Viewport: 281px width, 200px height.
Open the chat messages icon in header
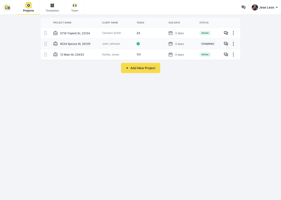click(x=243, y=7)
